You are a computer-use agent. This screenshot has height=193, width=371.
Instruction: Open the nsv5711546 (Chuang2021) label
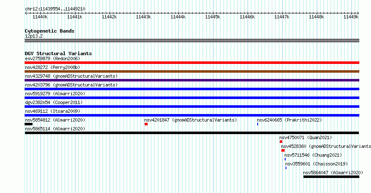(x=313, y=155)
